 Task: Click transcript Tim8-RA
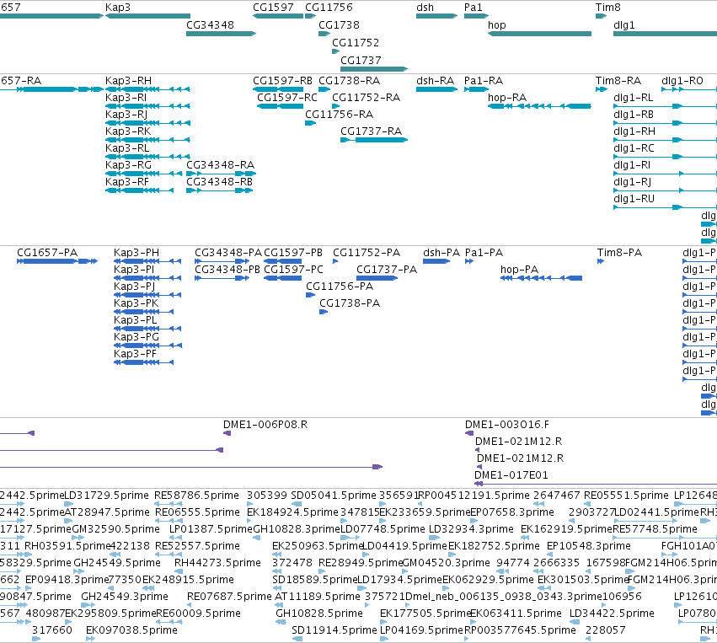(x=602, y=89)
